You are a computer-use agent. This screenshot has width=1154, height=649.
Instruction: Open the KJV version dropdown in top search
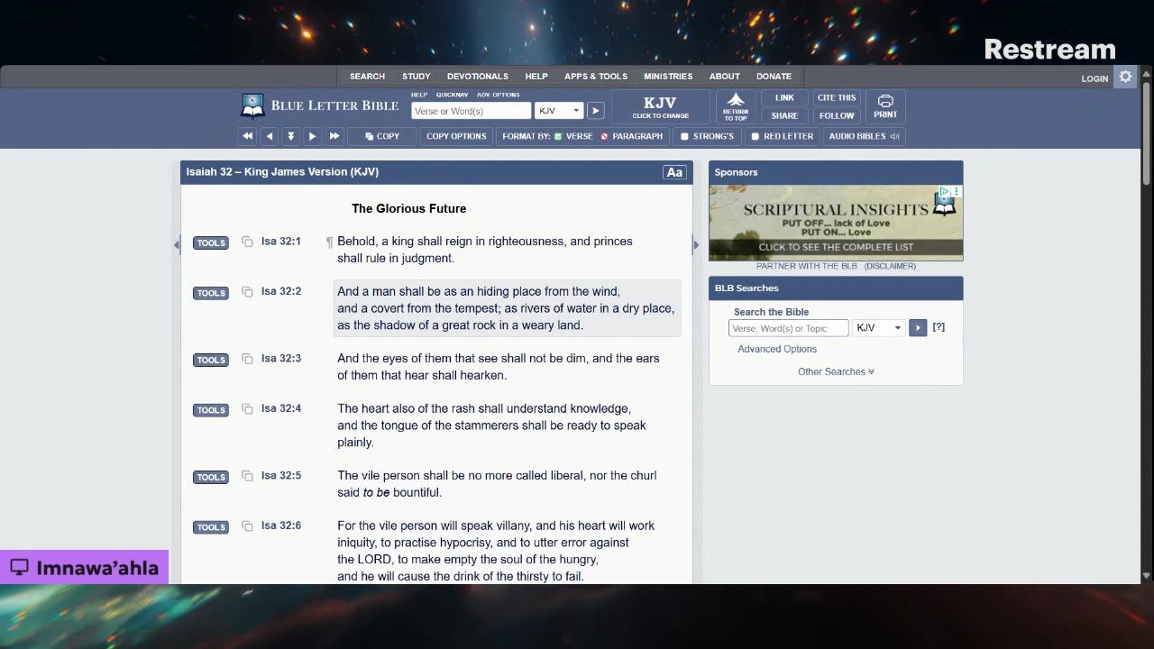coord(559,111)
